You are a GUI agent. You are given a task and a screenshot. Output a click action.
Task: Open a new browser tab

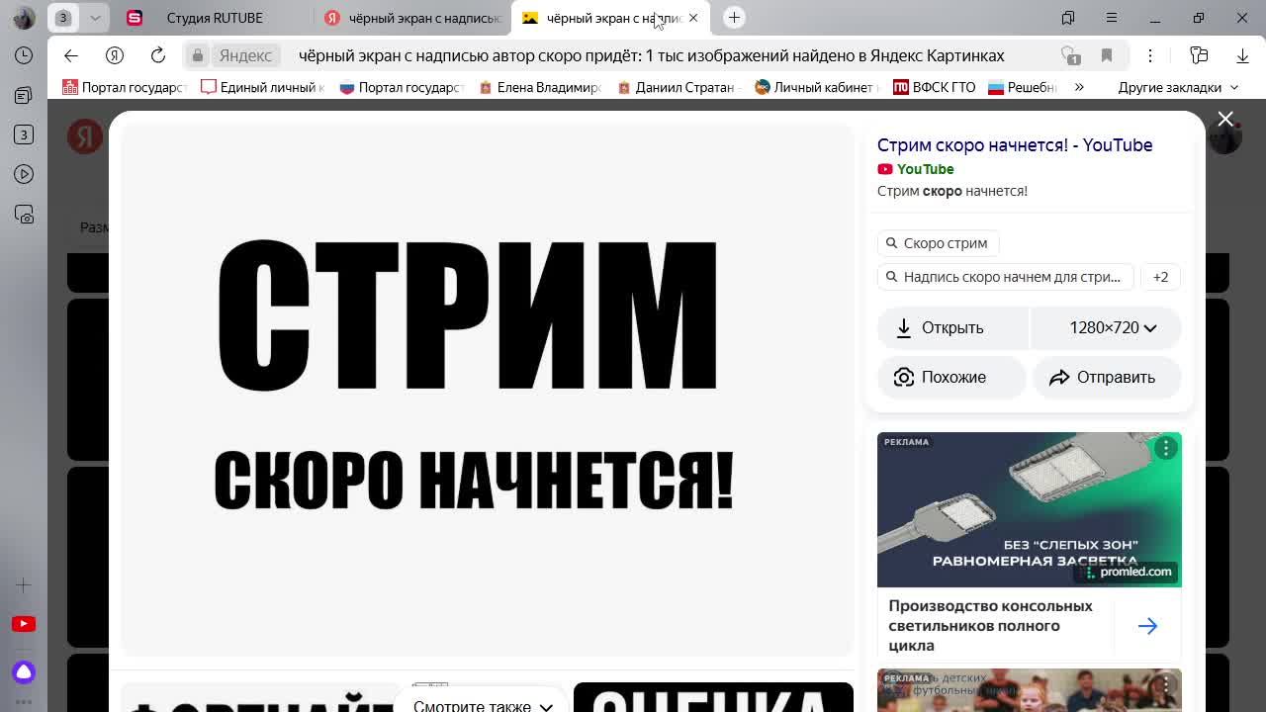734,18
